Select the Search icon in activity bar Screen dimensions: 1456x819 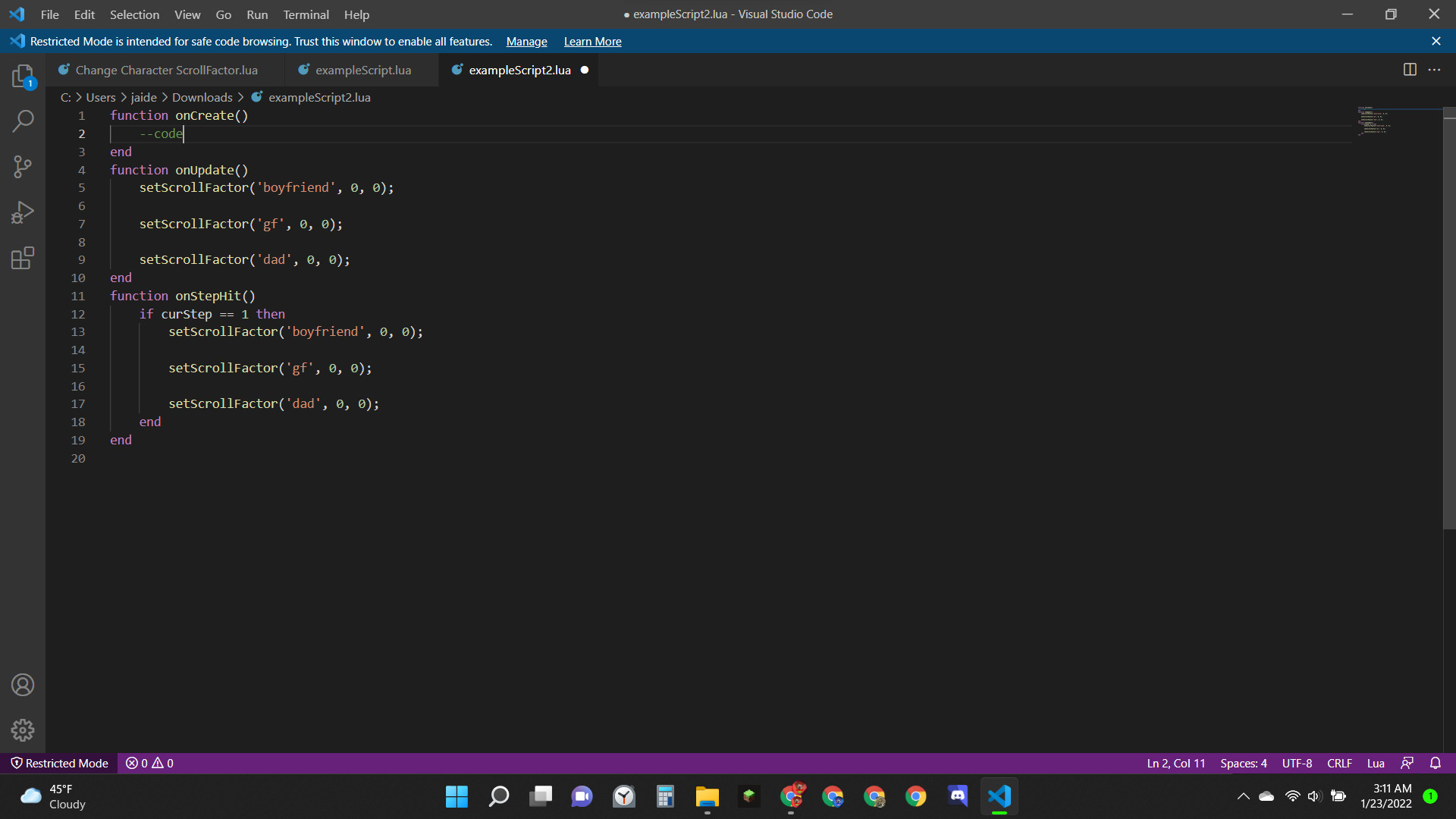(23, 121)
